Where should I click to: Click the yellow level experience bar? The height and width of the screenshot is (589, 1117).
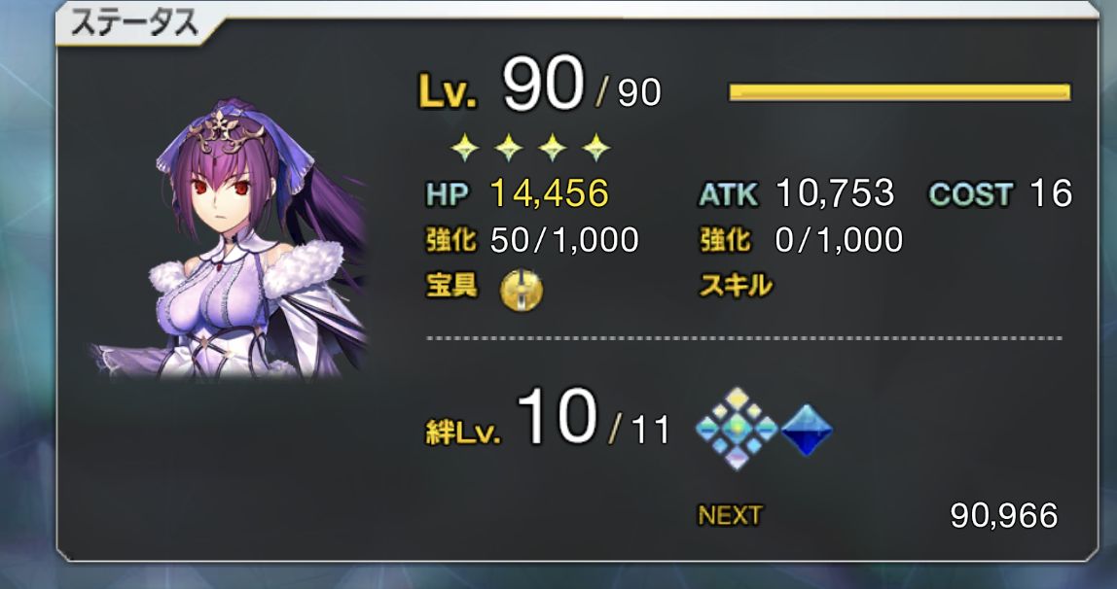pyautogui.click(x=899, y=92)
